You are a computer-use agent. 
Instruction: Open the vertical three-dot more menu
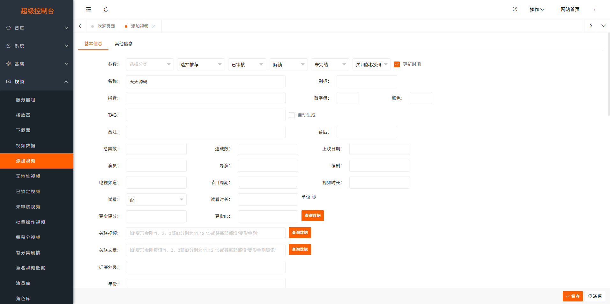click(x=595, y=10)
